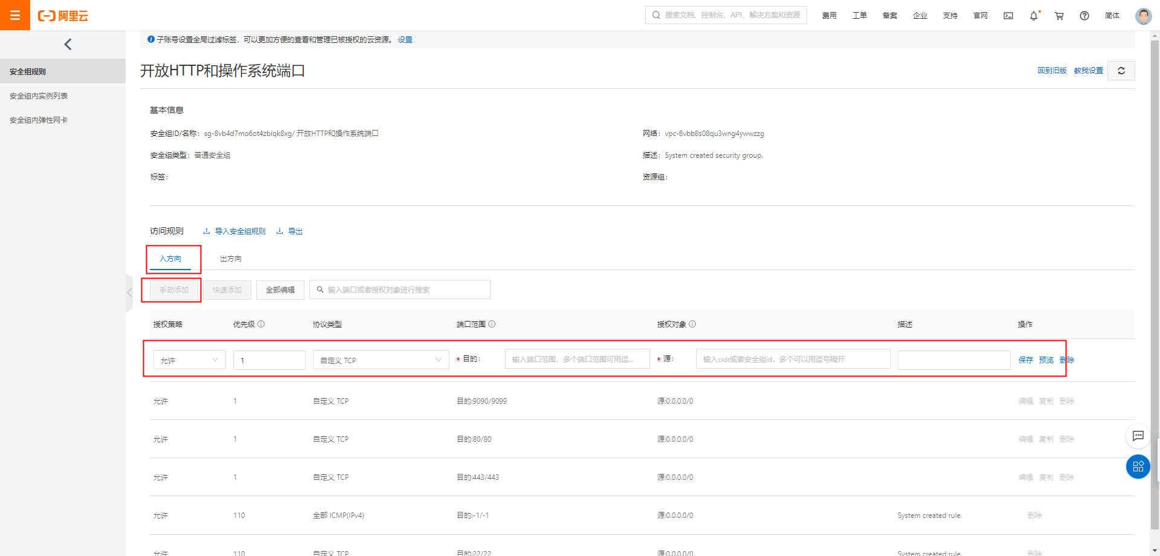
Task: Click 删除 for the 80/80 rule
Action: (1067, 439)
